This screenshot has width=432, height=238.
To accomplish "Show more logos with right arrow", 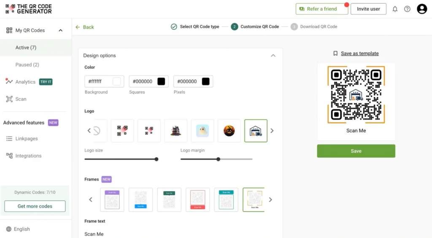I will point(272,131).
